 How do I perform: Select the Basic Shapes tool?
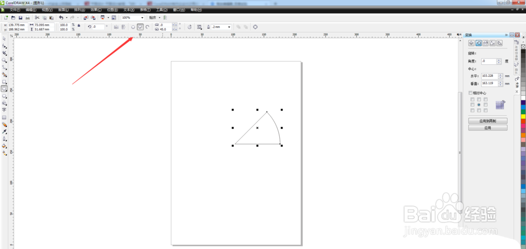tap(4, 103)
